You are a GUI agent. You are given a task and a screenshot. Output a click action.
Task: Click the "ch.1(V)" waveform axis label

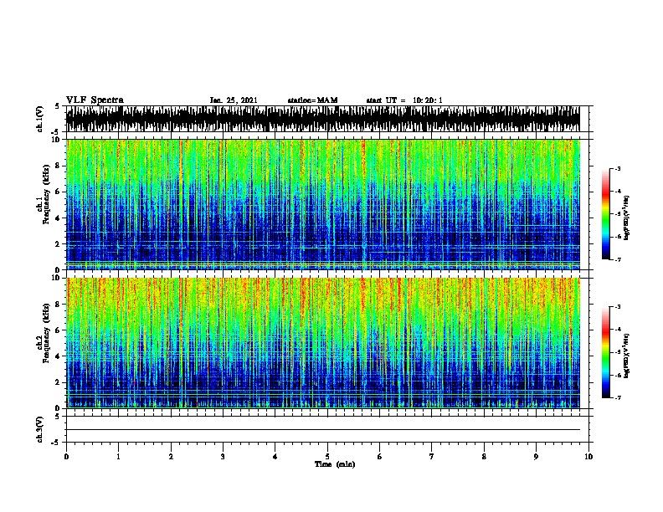pyautogui.click(x=40, y=119)
